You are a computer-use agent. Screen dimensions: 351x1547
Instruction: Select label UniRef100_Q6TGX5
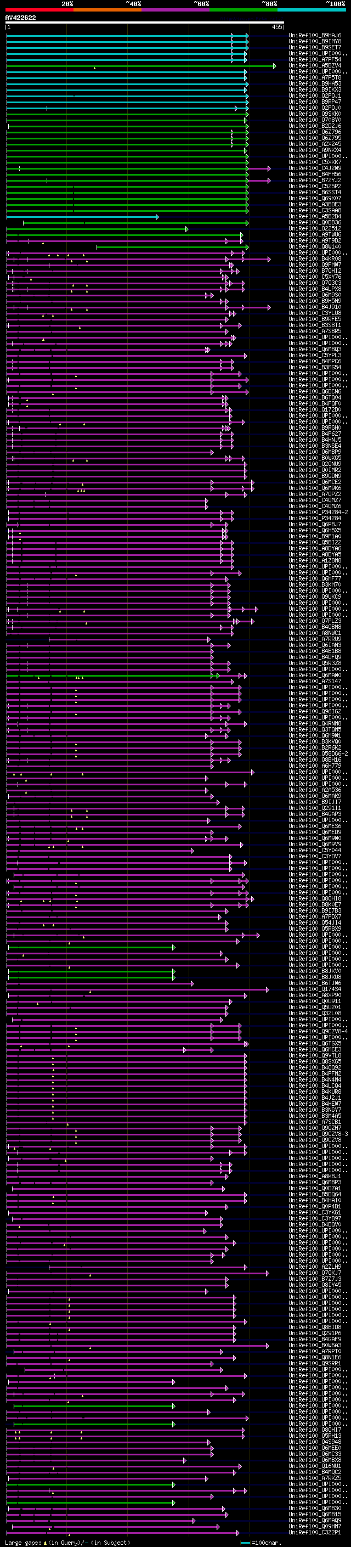pyautogui.click(x=314, y=1043)
